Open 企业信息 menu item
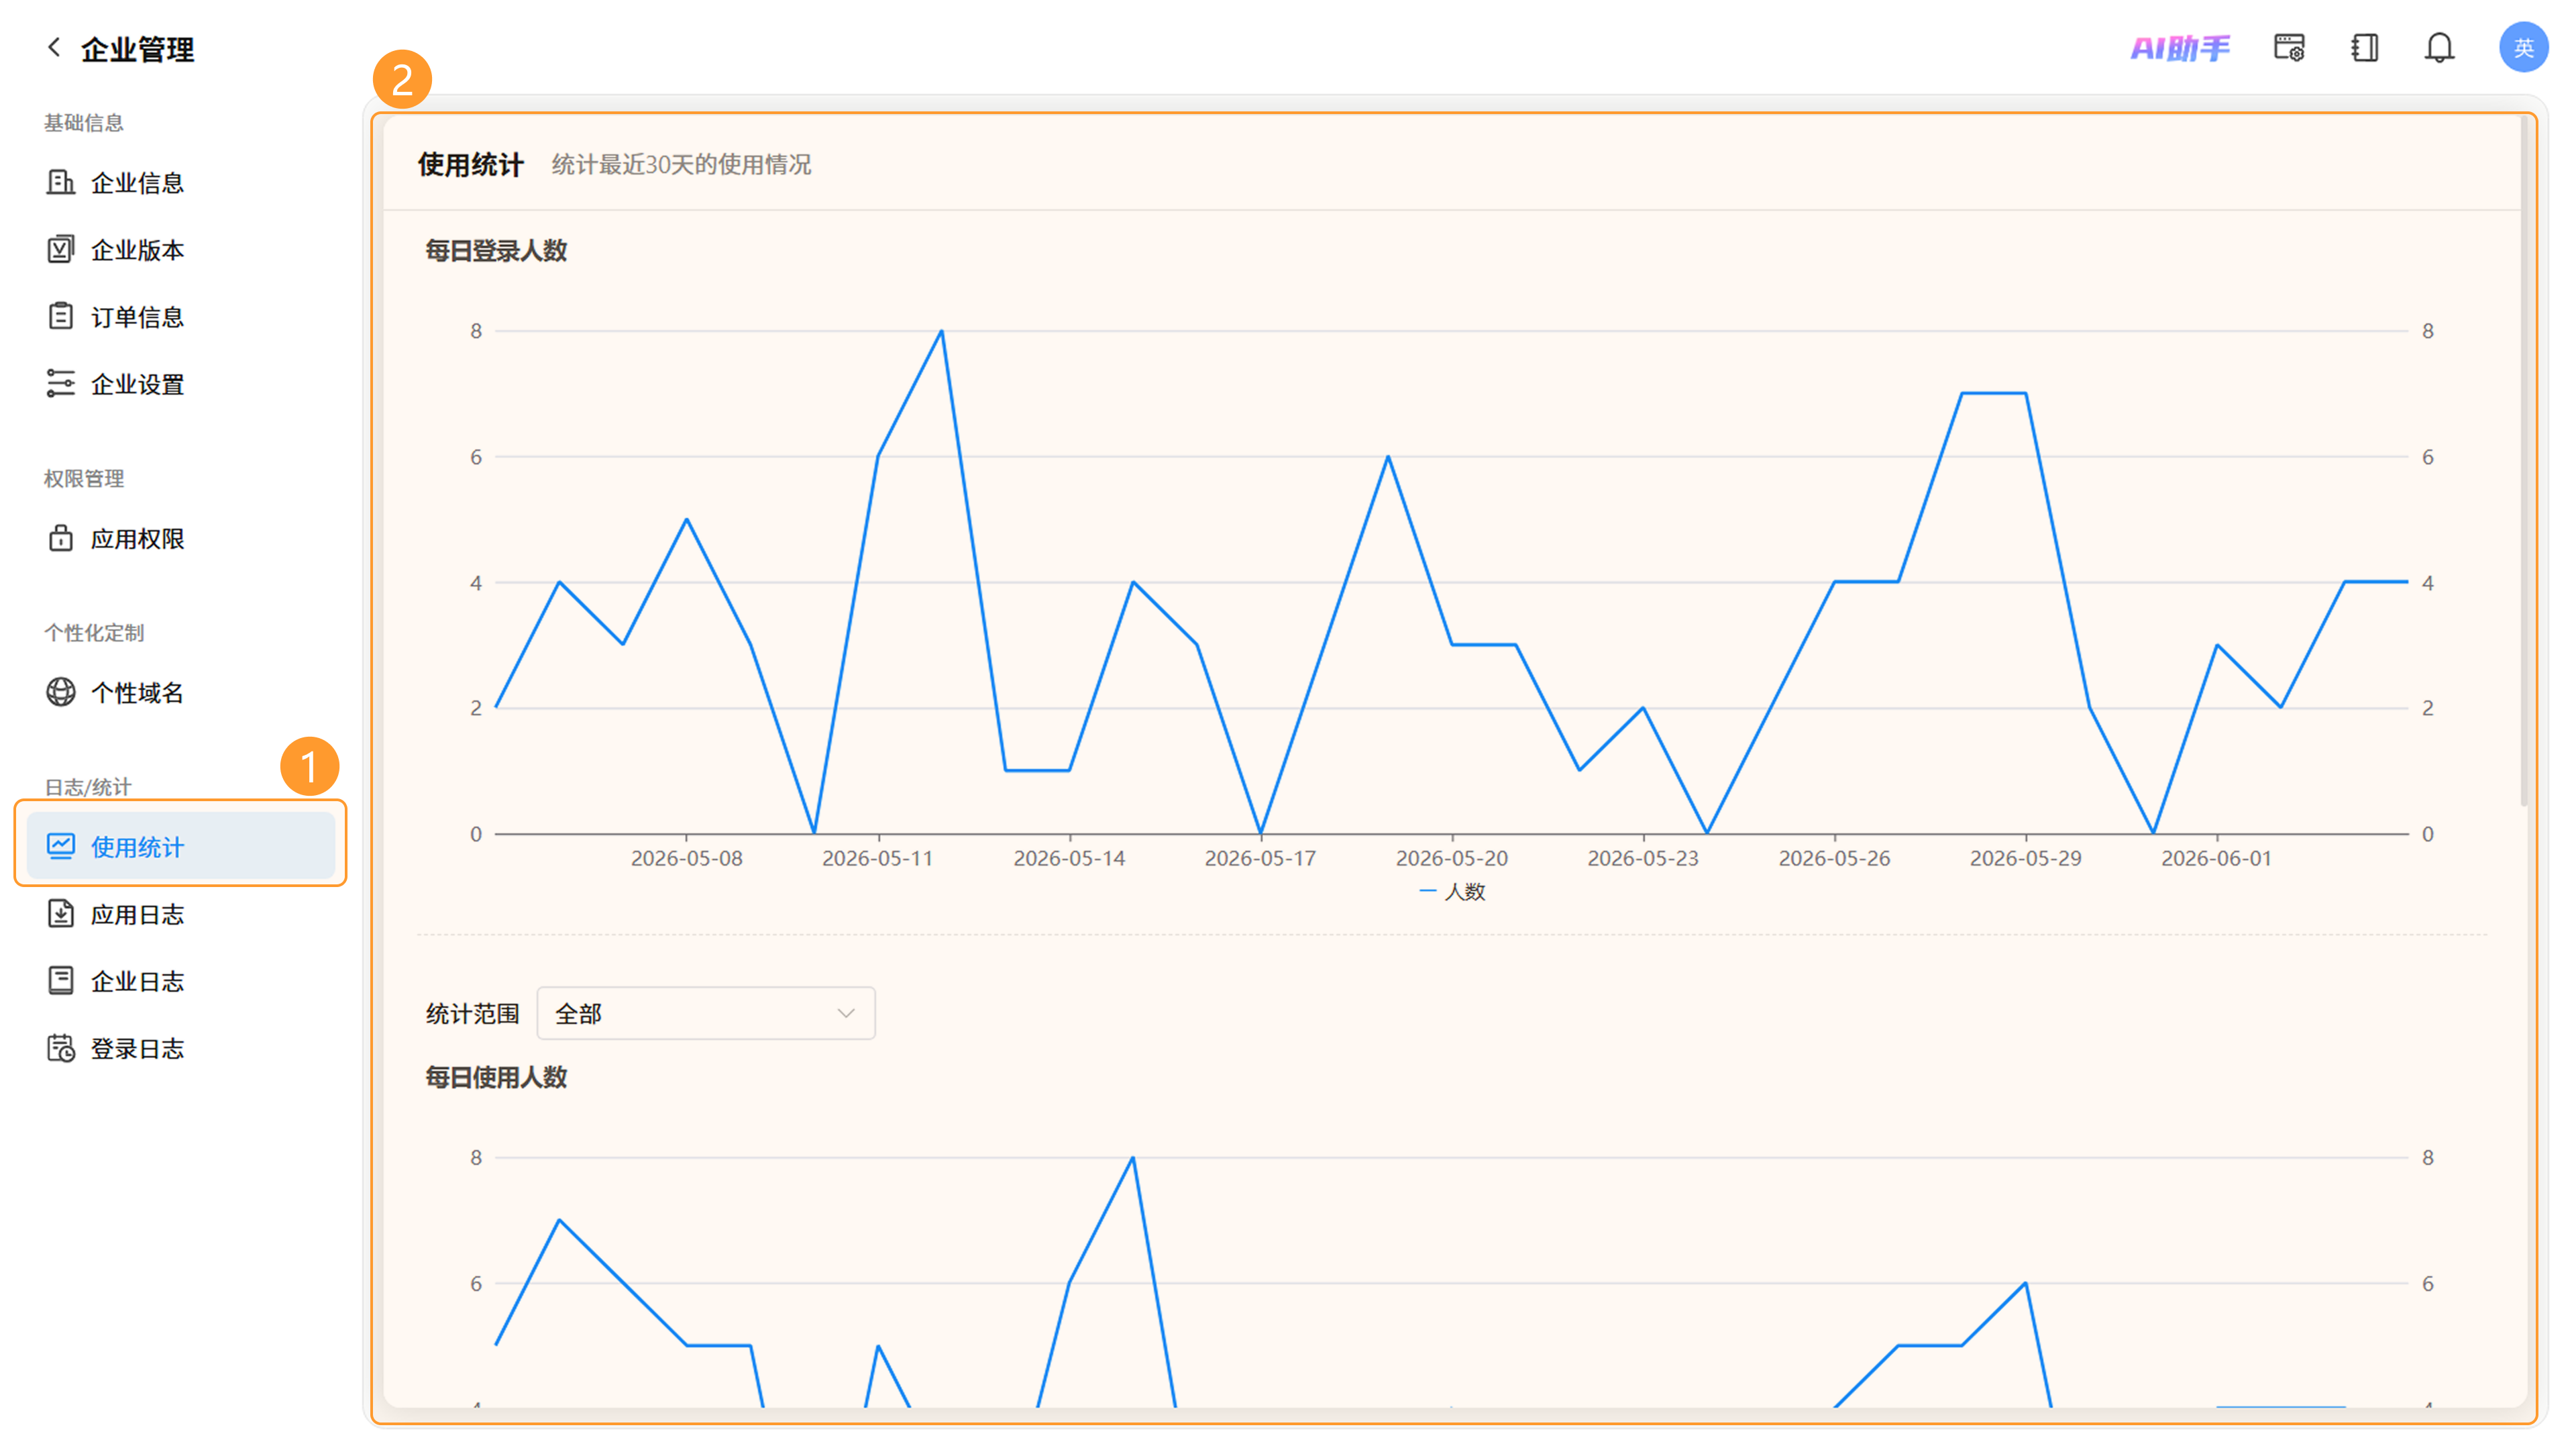Viewport: 2576px width, 1448px height. click(180, 182)
